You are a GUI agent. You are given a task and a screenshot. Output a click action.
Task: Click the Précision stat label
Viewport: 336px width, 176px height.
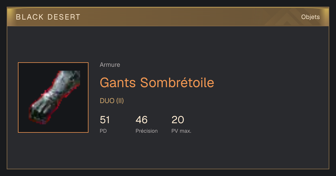click(x=146, y=131)
